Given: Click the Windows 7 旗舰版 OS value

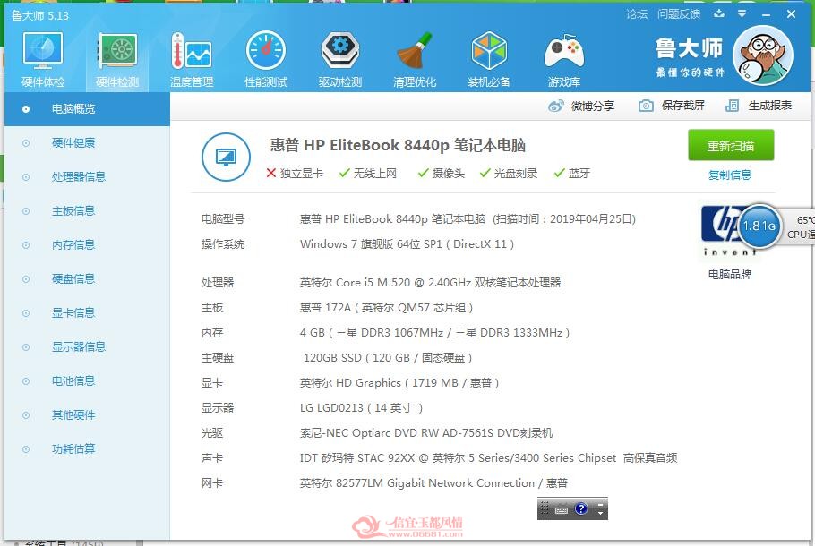Looking at the screenshot, I should pos(407,244).
